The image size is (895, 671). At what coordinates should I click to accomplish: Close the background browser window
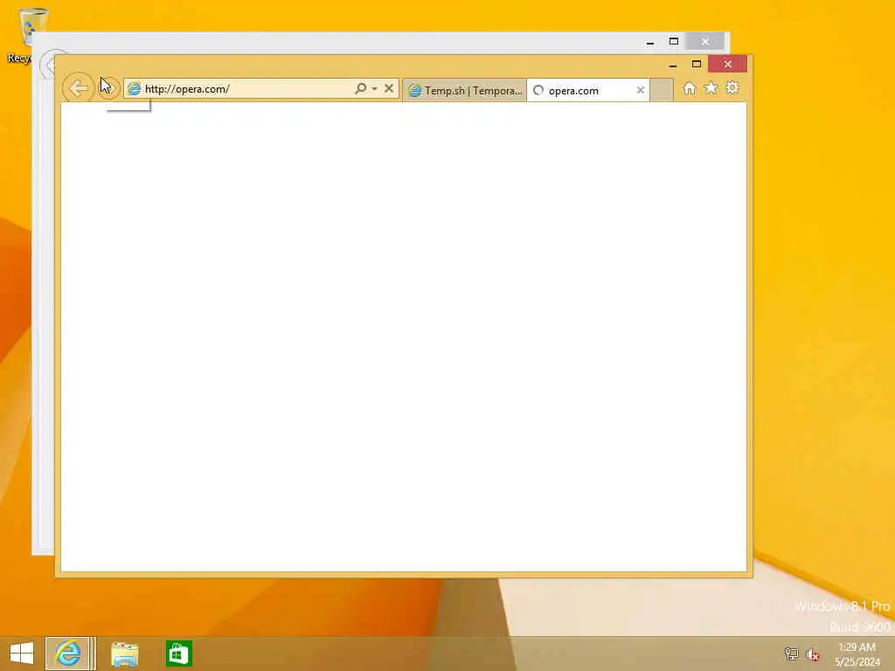[705, 42]
